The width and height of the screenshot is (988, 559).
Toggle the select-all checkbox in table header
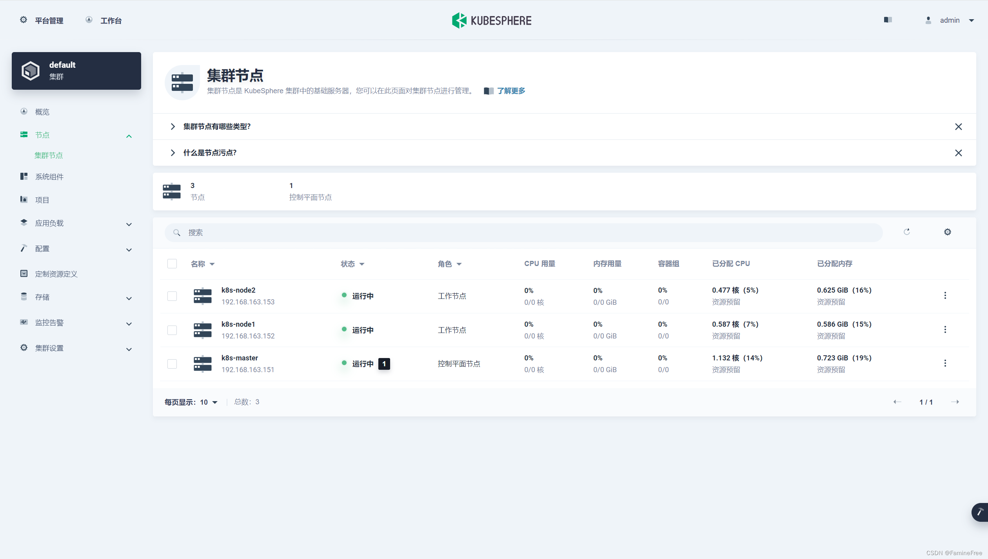pyautogui.click(x=172, y=263)
